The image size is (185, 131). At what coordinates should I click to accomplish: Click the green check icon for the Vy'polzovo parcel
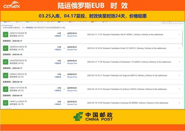[6, 89]
